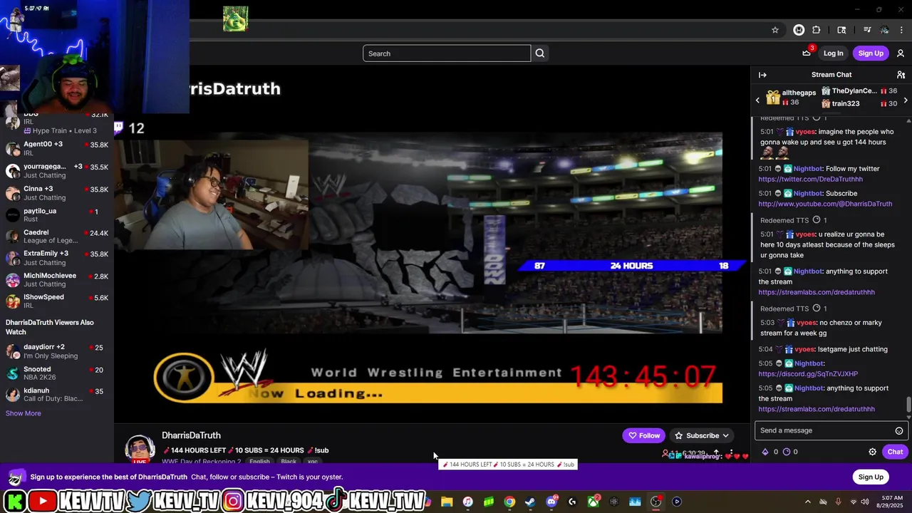Click the Chat send button
The image size is (912, 513).
tap(895, 452)
